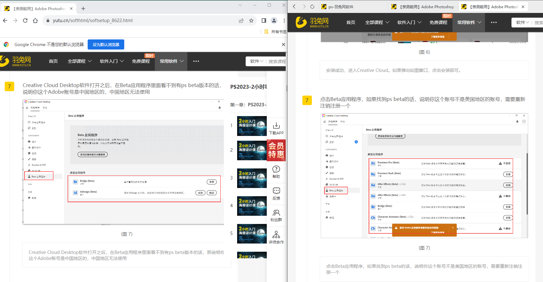Click 羽兔网 logo in left window
The image size is (543, 282).
point(16,61)
